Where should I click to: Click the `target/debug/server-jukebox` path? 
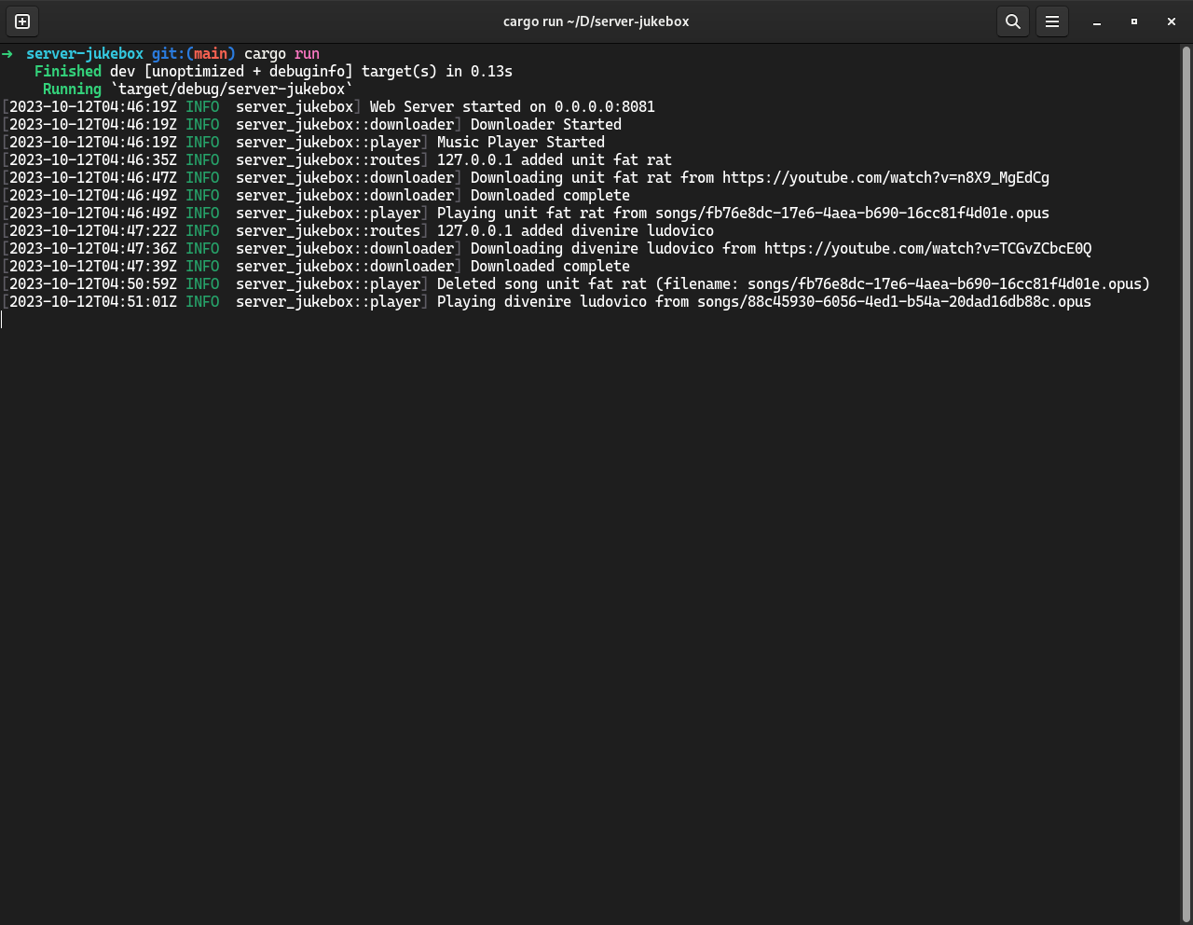point(231,89)
